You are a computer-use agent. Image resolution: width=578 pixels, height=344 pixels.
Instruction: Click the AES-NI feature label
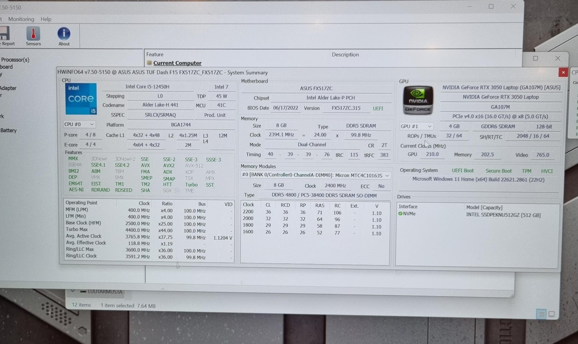[76, 190]
